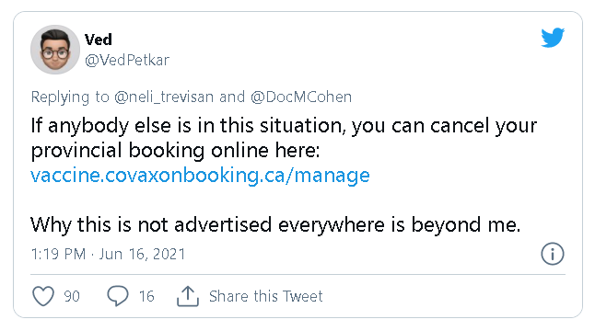Viewport: 595px width, 331px height.
Task: Open the Twitter info circle icon
Action: point(552,254)
